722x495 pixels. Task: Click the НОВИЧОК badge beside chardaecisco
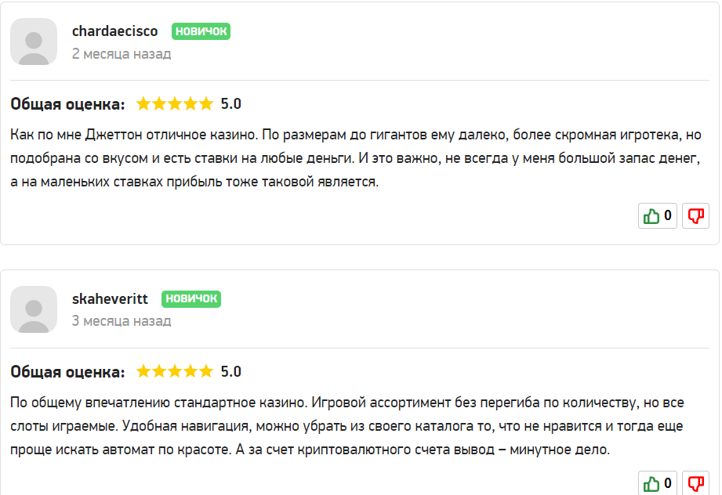[201, 31]
